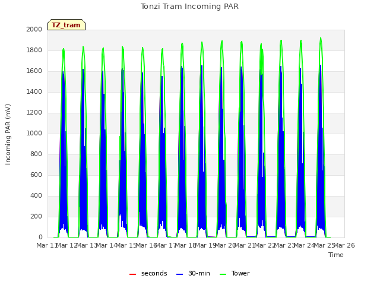
Task: Click the 1000 y-axis tick label
Action: point(34,133)
